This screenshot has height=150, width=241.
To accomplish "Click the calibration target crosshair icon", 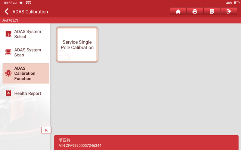I will coord(8,73).
